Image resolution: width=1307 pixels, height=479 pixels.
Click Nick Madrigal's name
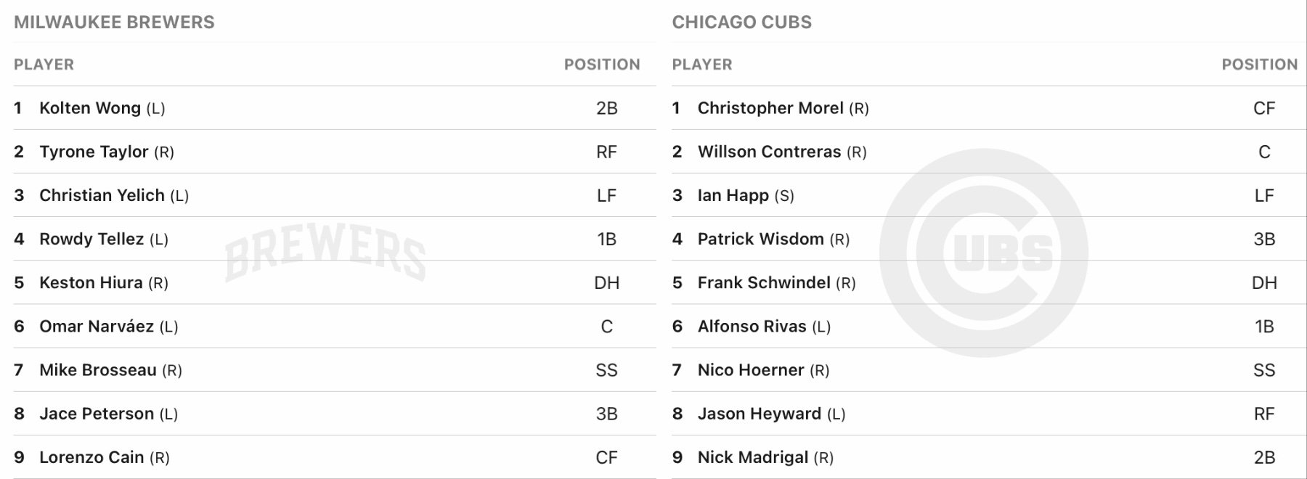coord(752,457)
